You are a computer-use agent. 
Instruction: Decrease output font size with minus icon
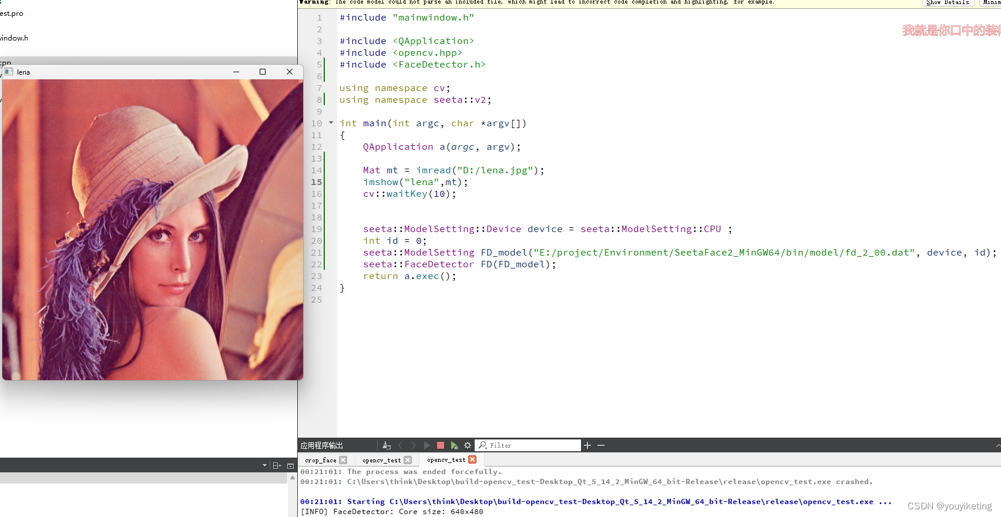(601, 445)
